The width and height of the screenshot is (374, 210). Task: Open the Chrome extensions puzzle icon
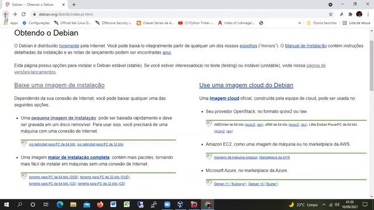[x=350, y=14]
